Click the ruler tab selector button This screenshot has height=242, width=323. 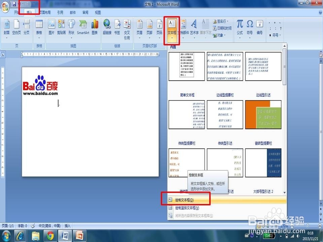[x=3, y=54]
